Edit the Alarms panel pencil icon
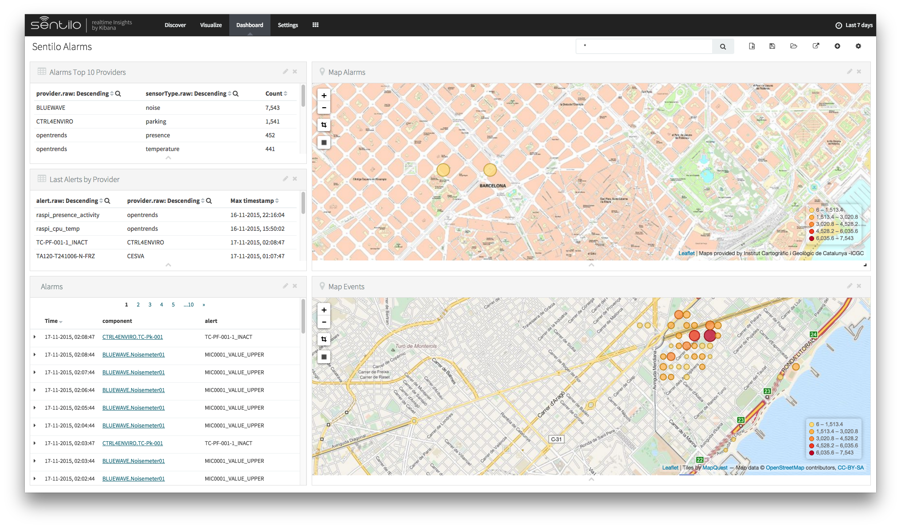901x528 pixels. [285, 286]
